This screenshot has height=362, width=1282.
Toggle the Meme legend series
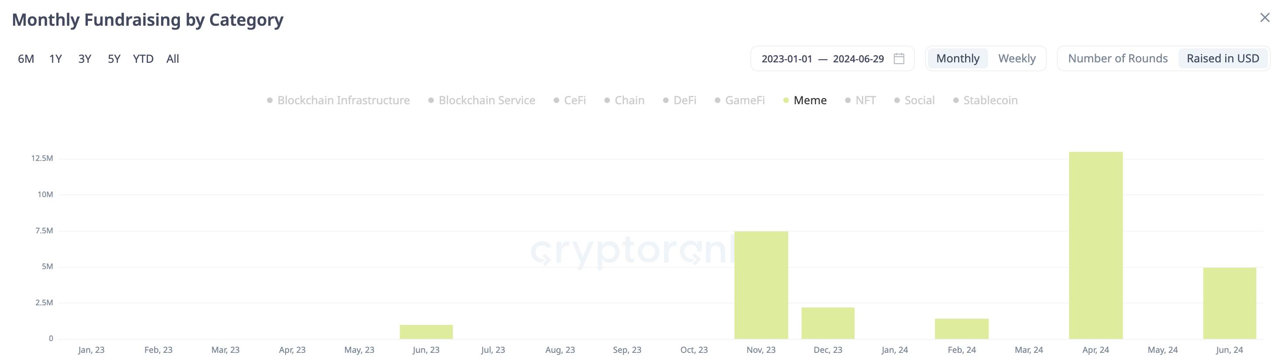coord(805,100)
